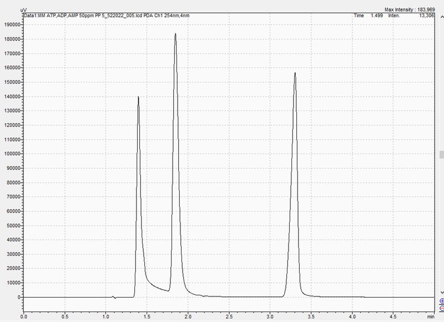Click the Time value 1.499
444x322 pixels.
tap(377, 16)
